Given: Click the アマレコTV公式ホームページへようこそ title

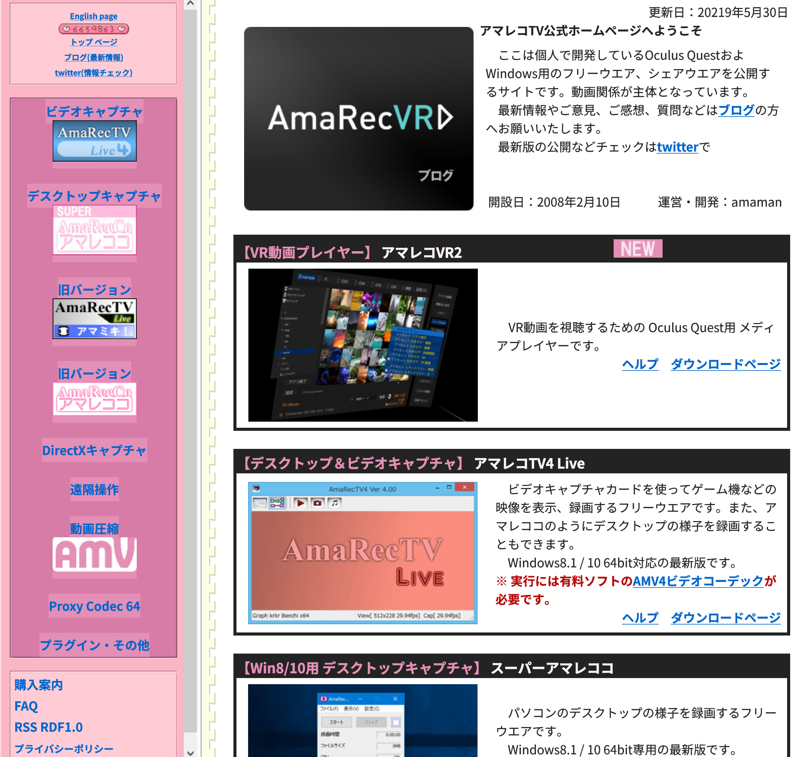Looking at the screenshot, I should click(x=591, y=30).
